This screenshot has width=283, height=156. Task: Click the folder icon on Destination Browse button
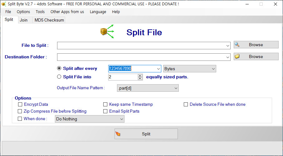coord(237,56)
